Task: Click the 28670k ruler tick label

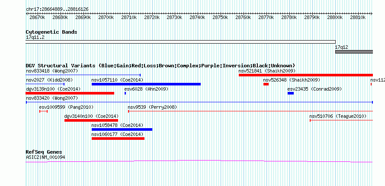Action: click(x=37, y=17)
